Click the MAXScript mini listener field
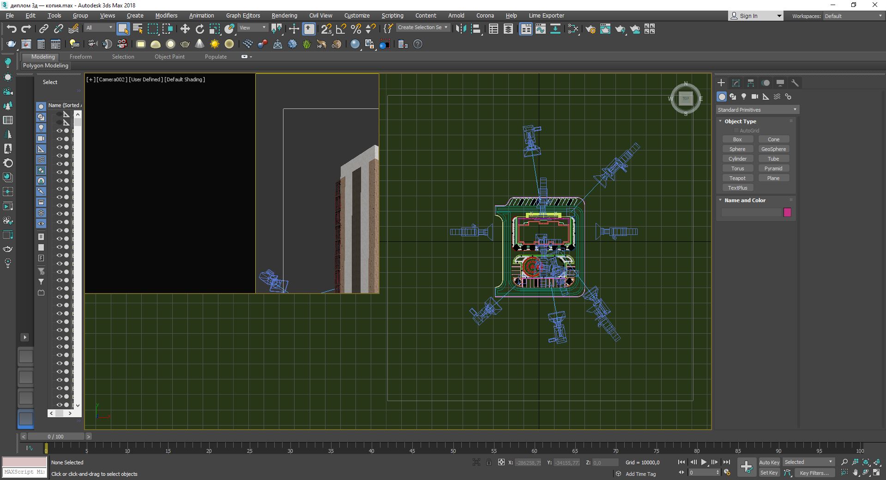Viewport: 886px width, 480px height. point(24,472)
